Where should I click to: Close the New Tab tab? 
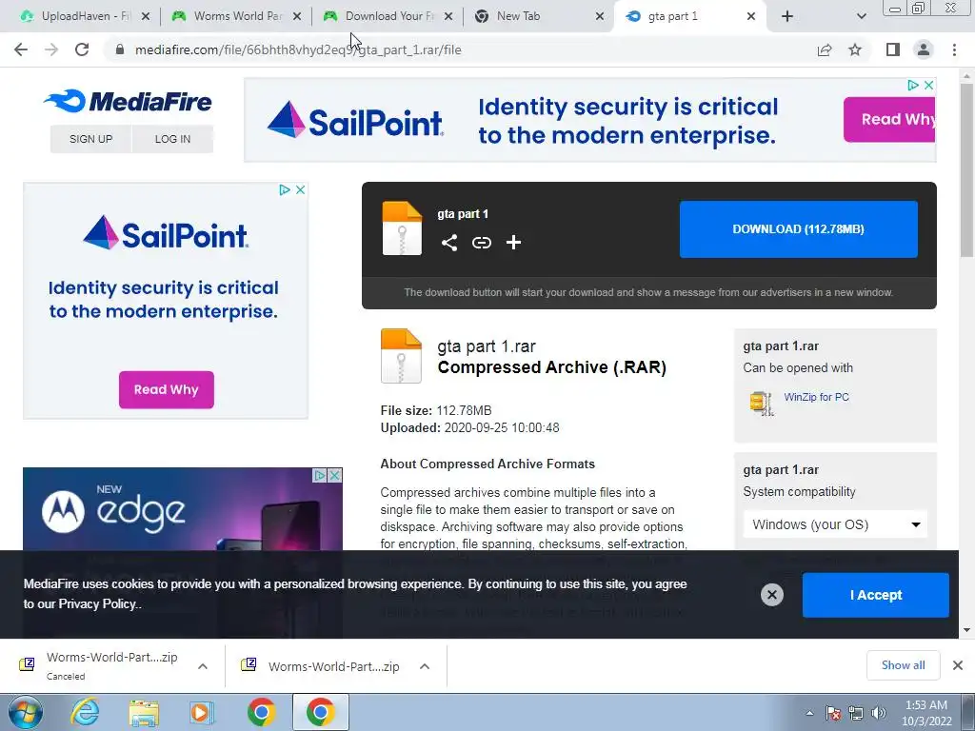coord(600,16)
